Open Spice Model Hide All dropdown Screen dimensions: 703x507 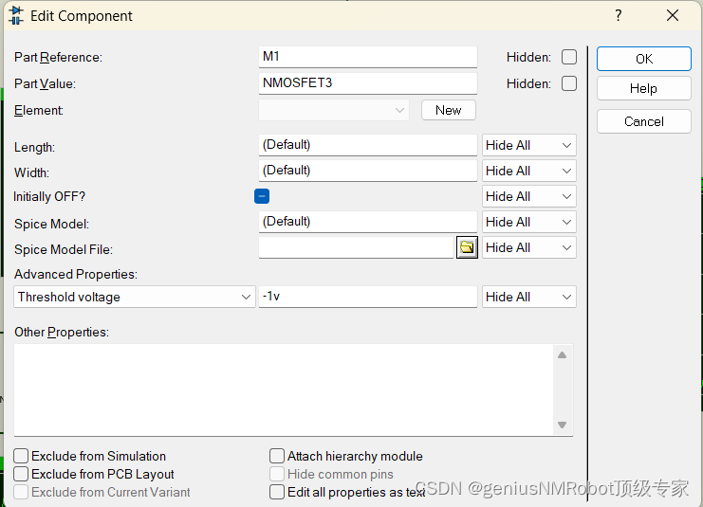(x=529, y=222)
